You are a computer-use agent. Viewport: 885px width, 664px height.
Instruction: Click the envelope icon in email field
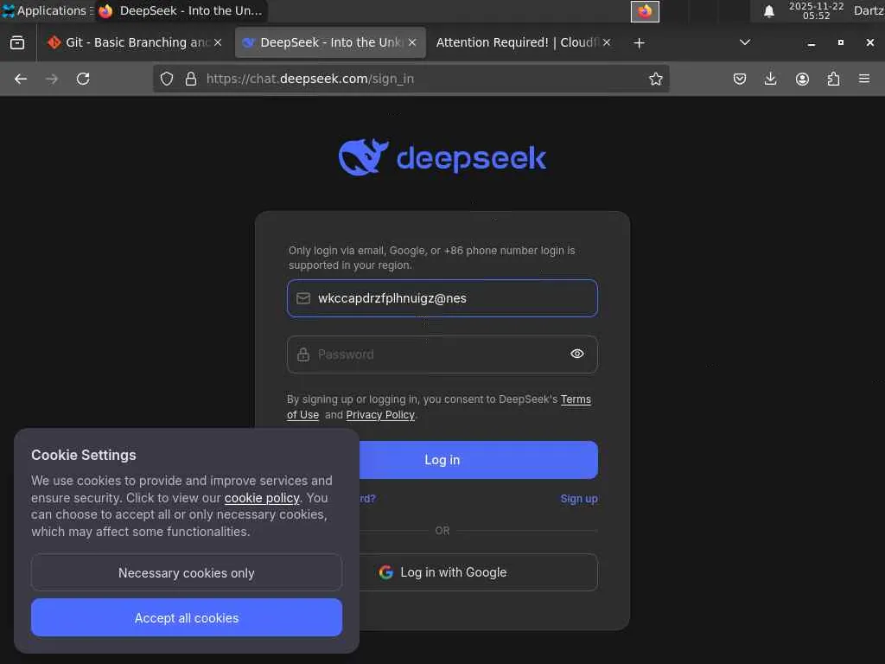click(x=303, y=298)
